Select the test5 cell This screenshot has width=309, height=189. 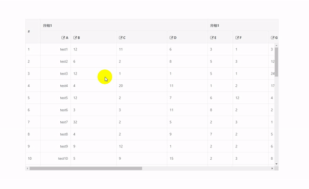[x=56, y=98]
